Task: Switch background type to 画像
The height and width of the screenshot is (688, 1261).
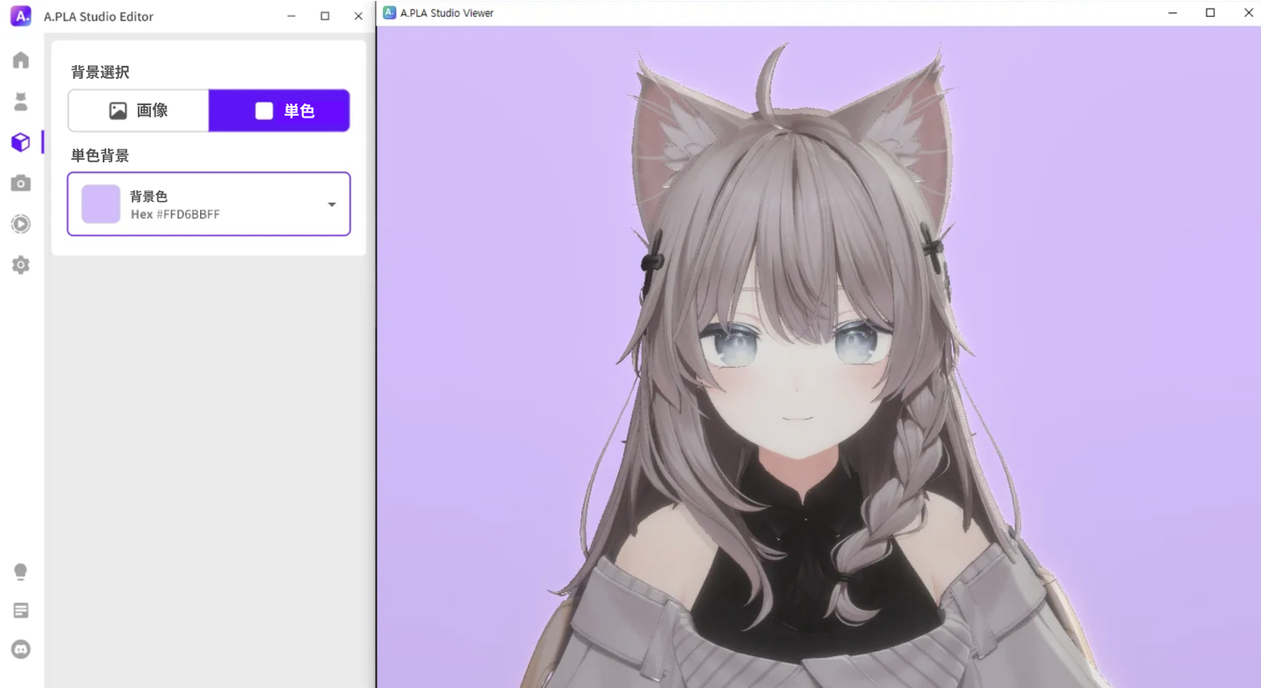Action: point(139,111)
